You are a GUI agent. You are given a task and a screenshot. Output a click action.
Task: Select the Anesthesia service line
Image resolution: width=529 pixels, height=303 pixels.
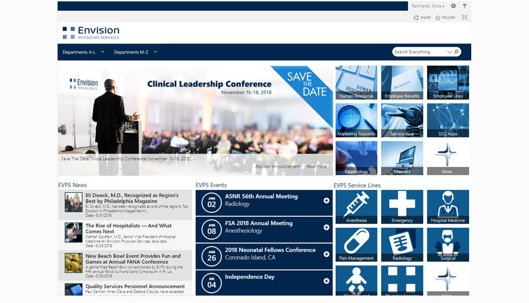[x=356, y=207]
